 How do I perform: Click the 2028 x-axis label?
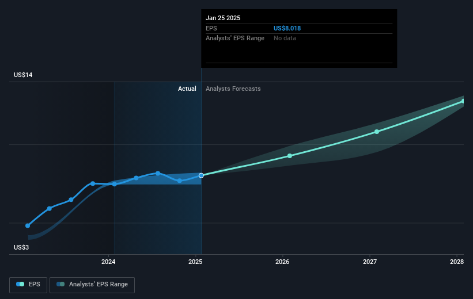click(457, 262)
